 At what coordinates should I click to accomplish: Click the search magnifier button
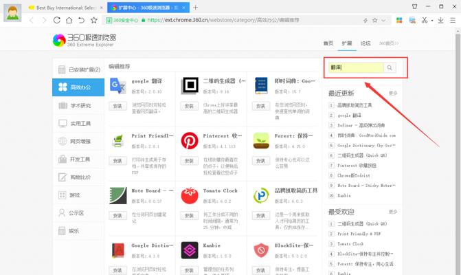pos(390,67)
